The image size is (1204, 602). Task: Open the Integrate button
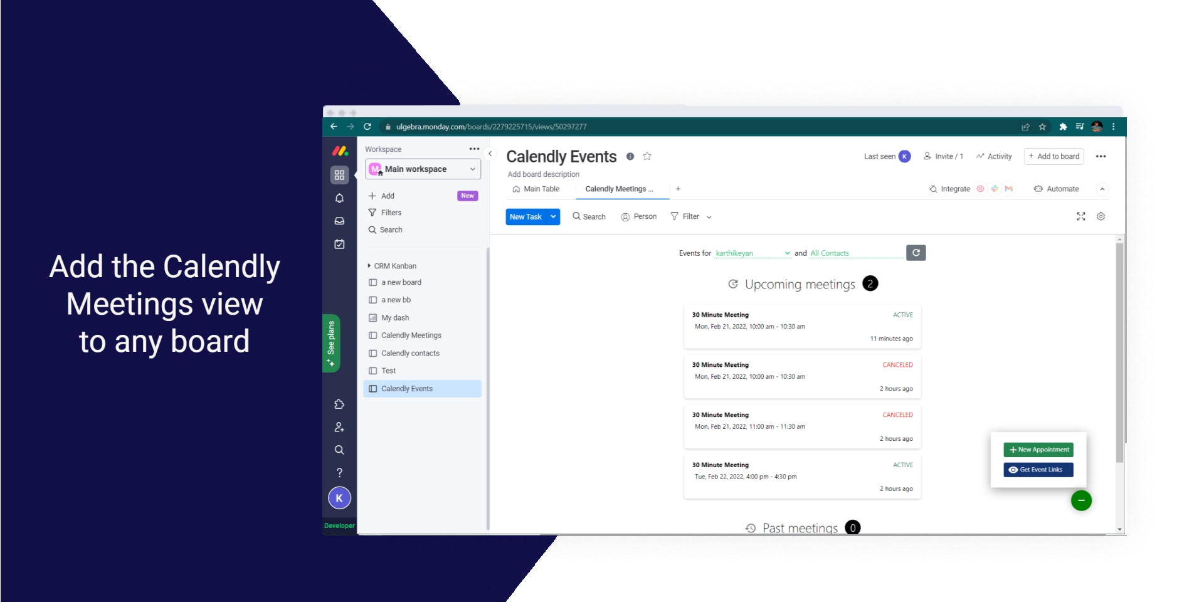click(949, 189)
